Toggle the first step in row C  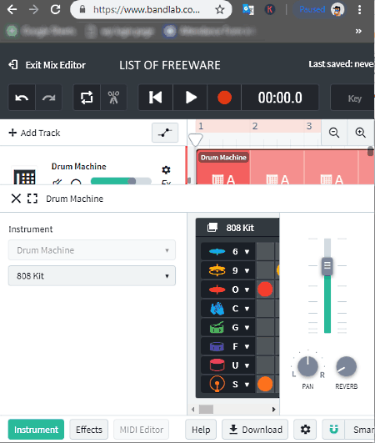[265, 308]
